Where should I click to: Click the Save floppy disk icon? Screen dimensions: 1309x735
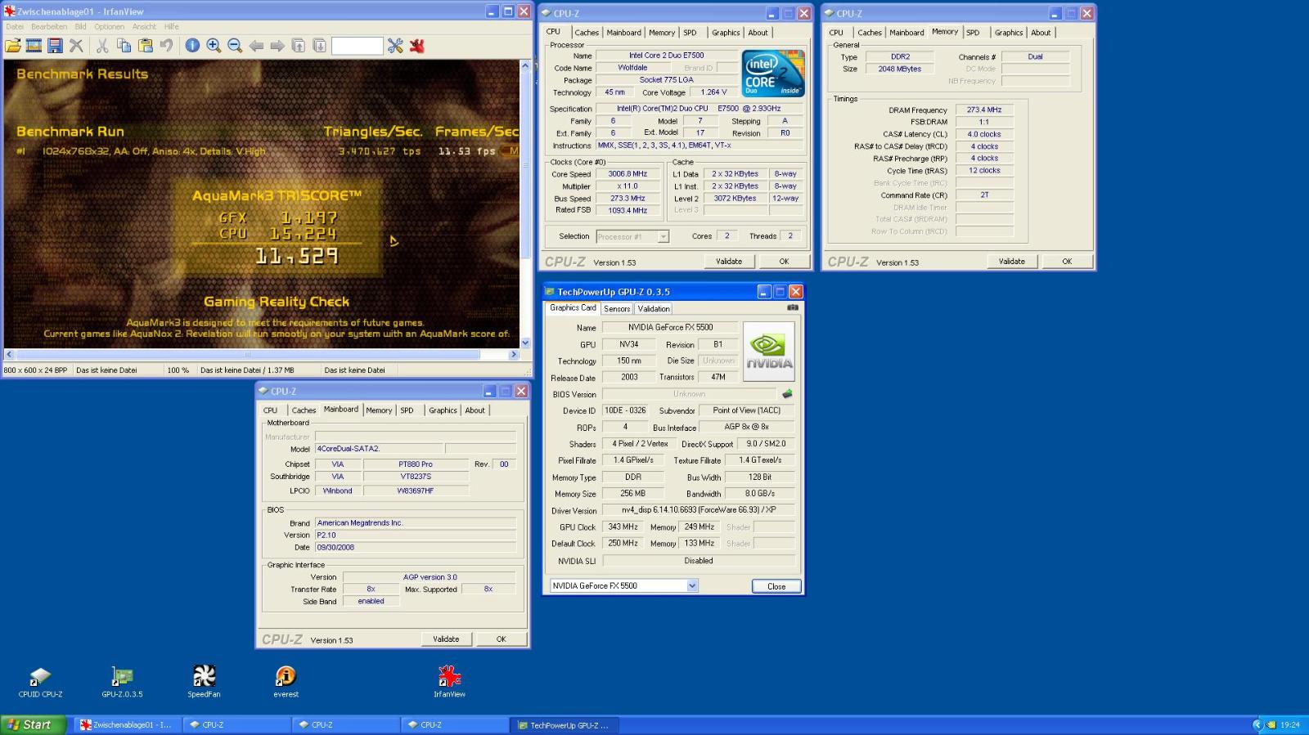click(55, 46)
